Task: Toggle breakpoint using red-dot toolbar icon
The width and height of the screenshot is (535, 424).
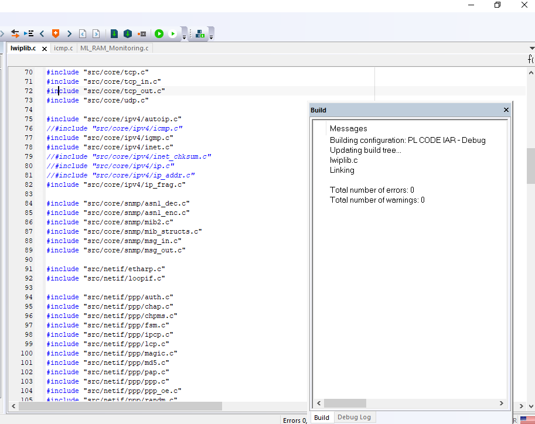Action: 142,34
